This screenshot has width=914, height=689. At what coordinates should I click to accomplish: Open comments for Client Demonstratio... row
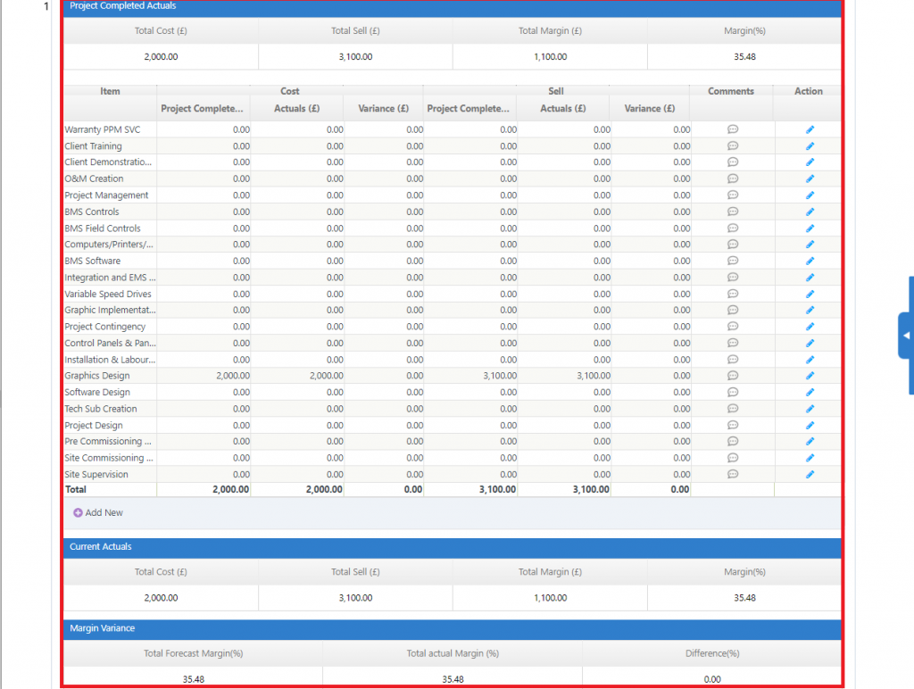[733, 162]
